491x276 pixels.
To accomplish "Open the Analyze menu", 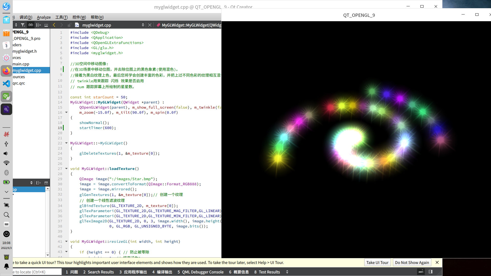I will [x=44, y=17].
